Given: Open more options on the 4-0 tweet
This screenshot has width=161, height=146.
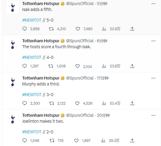Looking at the screenshot, I should 153,41.
